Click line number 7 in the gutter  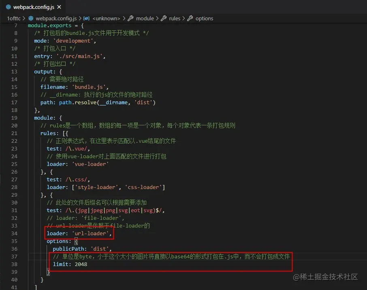pyautogui.click(x=16, y=25)
